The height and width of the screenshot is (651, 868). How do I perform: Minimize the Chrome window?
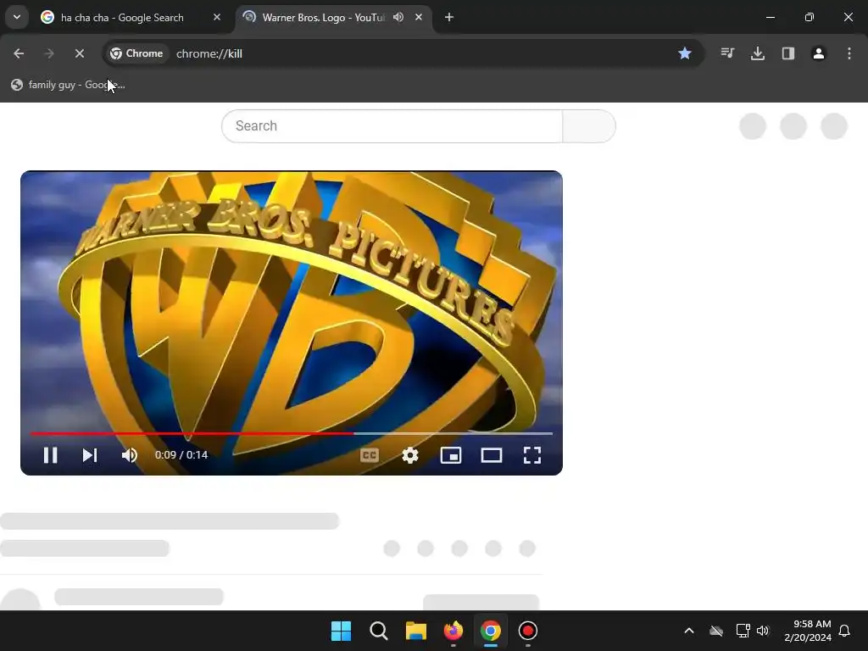770,17
